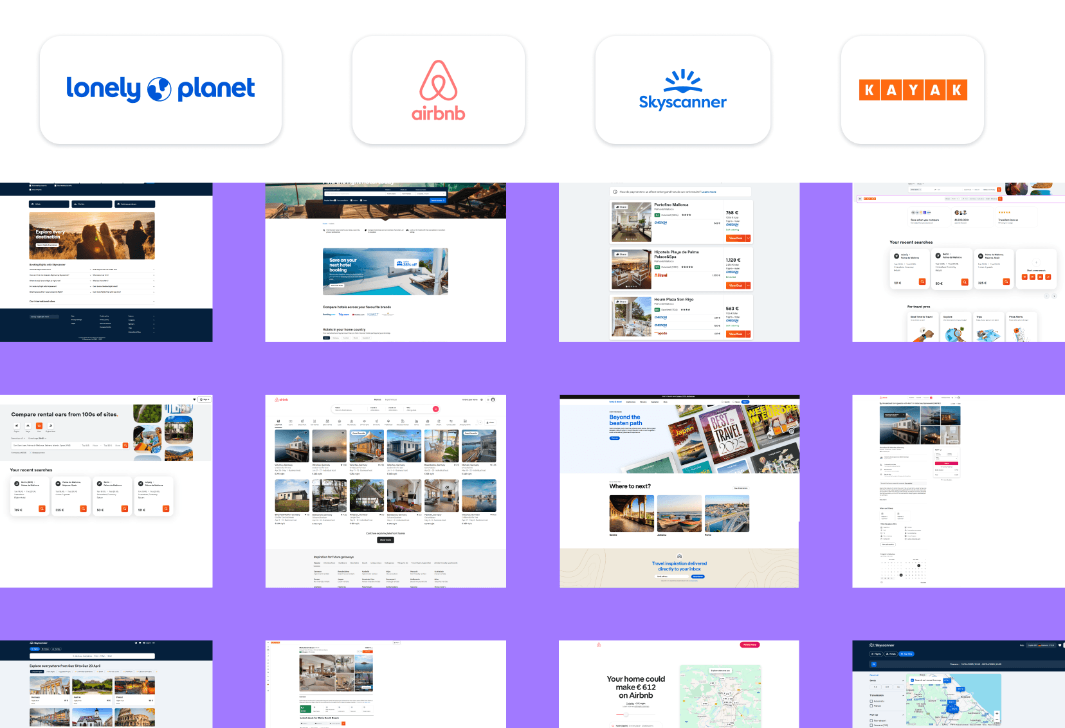The height and width of the screenshot is (728, 1065).
Task: Click the Share icon on Portofino Mallorca photo
Action: click(621, 207)
